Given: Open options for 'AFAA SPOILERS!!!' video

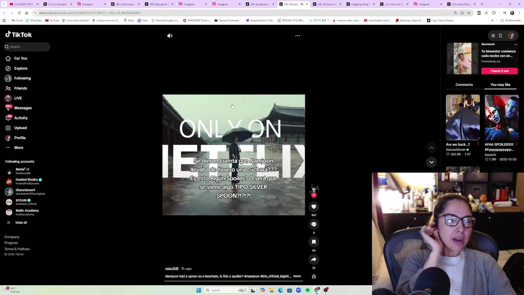Looking at the screenshot, I should pos(517,144).
